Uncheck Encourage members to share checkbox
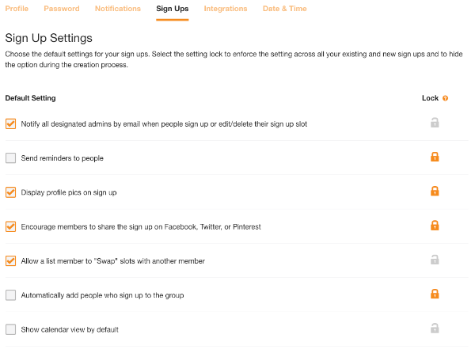Image resolution: width=475 pixels, height=357 pixels. pos(10,226)
